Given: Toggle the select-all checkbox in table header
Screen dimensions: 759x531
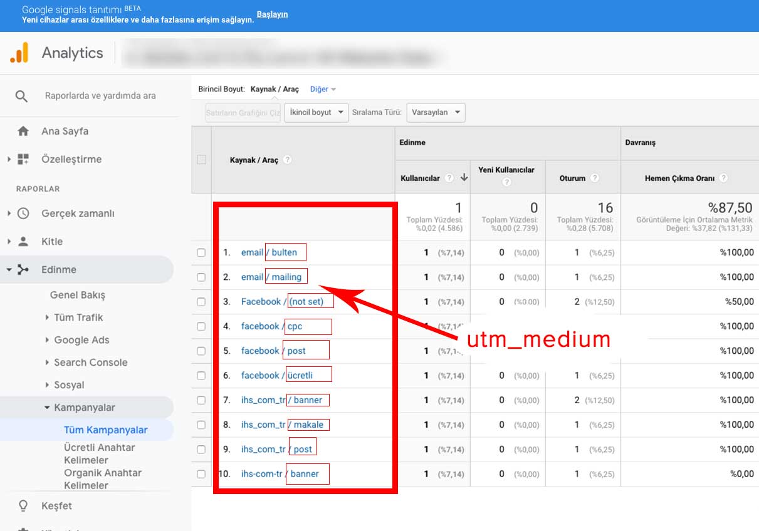Looking at the screenshot, I should 201,160.
